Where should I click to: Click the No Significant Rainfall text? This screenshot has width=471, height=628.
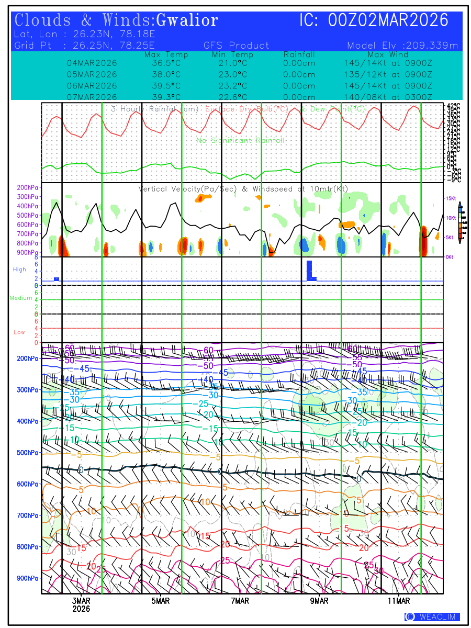point(240,140)
